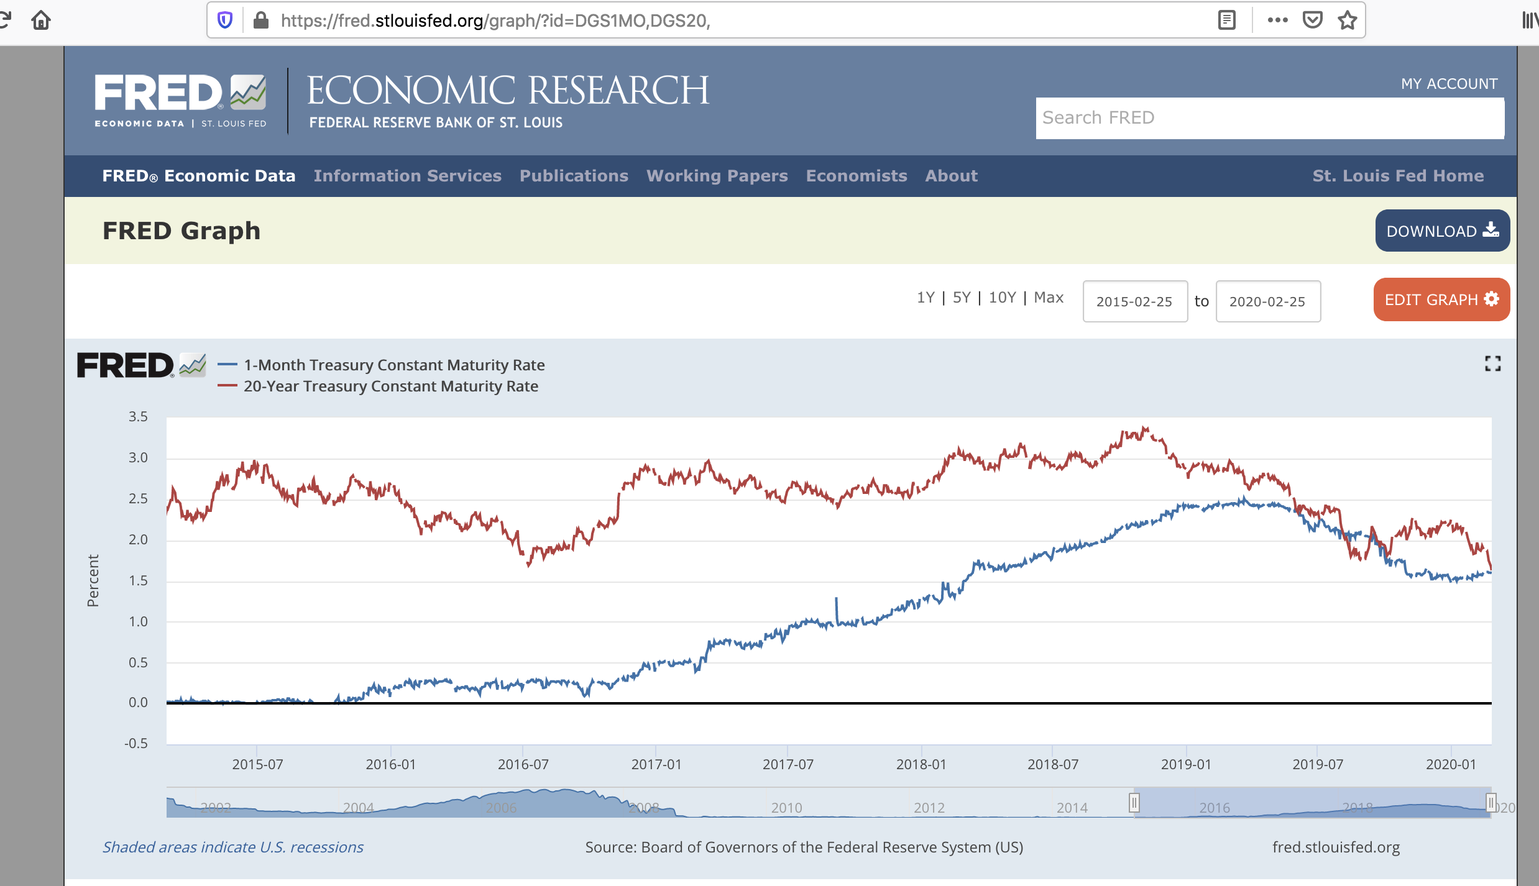Select the Max date range

click(x=1049, y=298)
